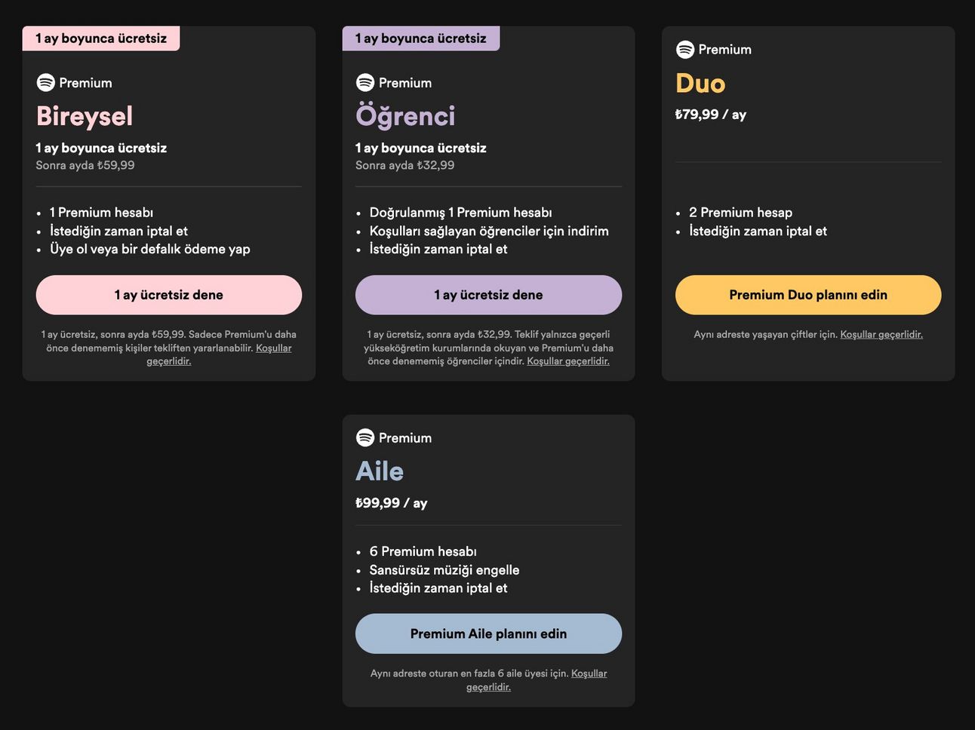Click the blue 'Aile' plan title
Viewport: 975px width, 730px height.
[x=380, y=471]
